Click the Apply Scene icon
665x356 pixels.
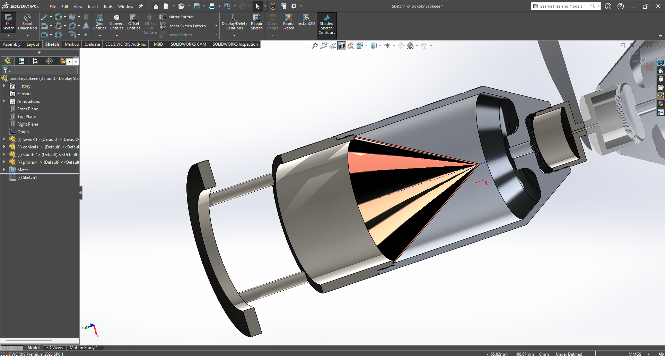(x=410, y=46)
